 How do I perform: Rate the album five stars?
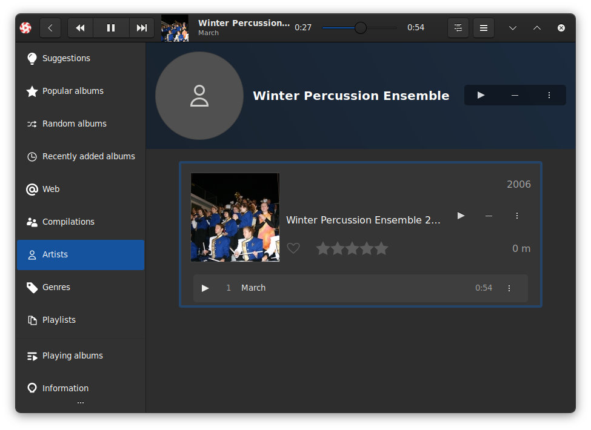pos(381,248)
